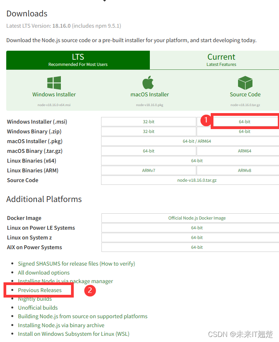Click the Windows logo icon
279x342 pixels.
coord(54,83)
